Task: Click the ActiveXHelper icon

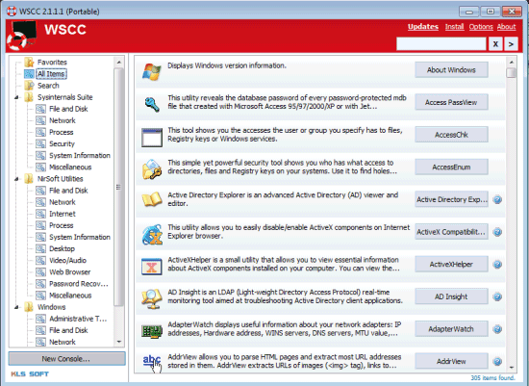Action: 152,267
